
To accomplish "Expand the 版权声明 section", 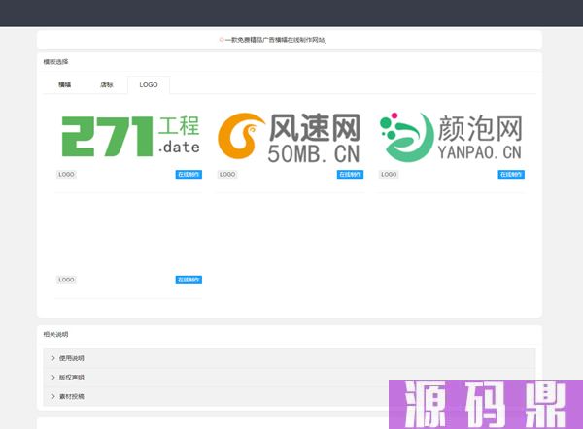I will (290, 378).
